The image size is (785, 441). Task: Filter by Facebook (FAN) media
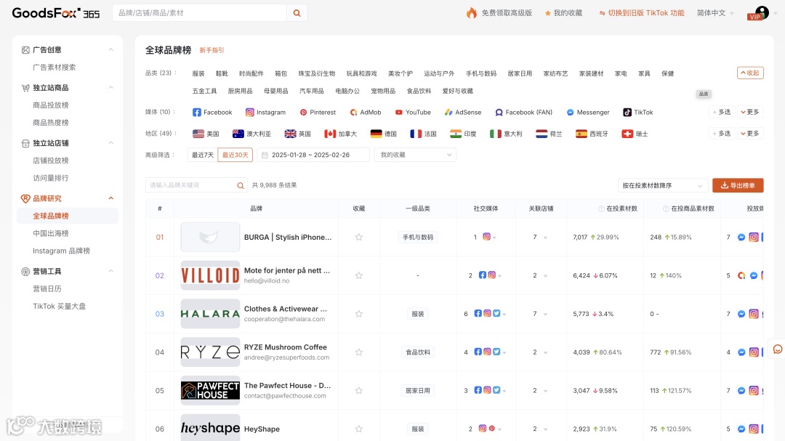pos(523,112)
